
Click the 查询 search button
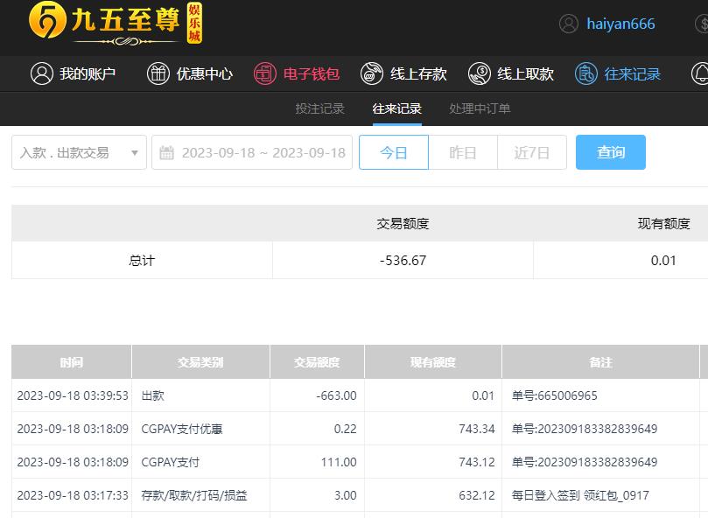[611, 152]
